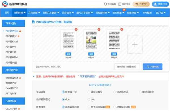Choose convert odd pages radio option

89,92
